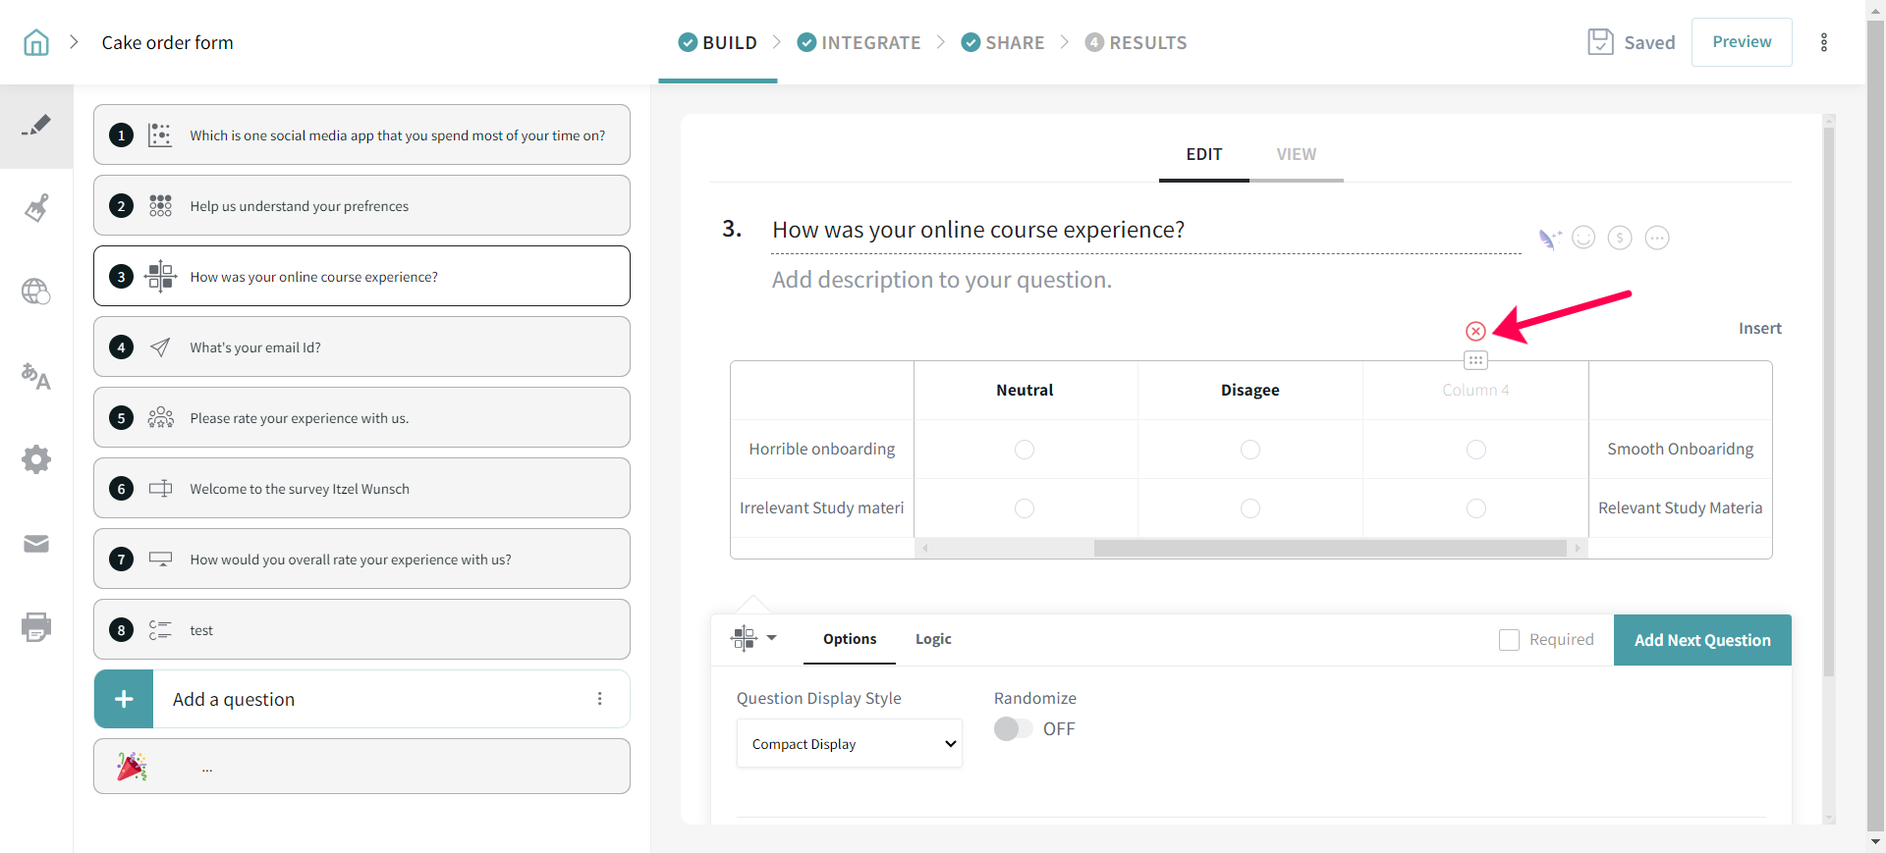
Task: Click the smiley emoji icon beside question title
Action: point(1583,238)
